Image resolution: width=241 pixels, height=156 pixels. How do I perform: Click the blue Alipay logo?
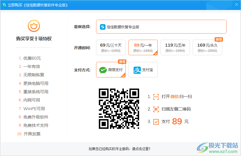click(137, 70)
